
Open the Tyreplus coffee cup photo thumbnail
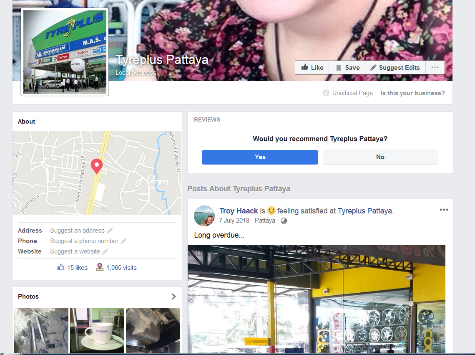pyautogui.click(x=97, y=330)
